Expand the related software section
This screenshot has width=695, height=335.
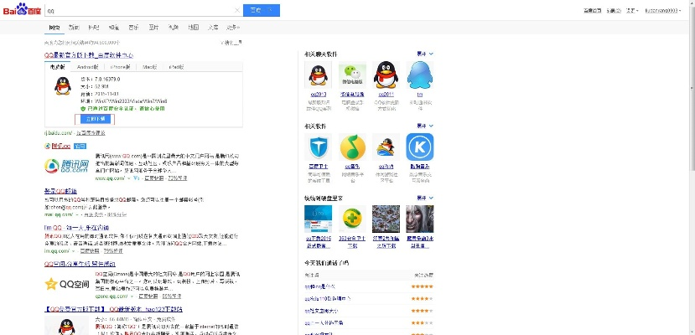[x=425, y=125]
